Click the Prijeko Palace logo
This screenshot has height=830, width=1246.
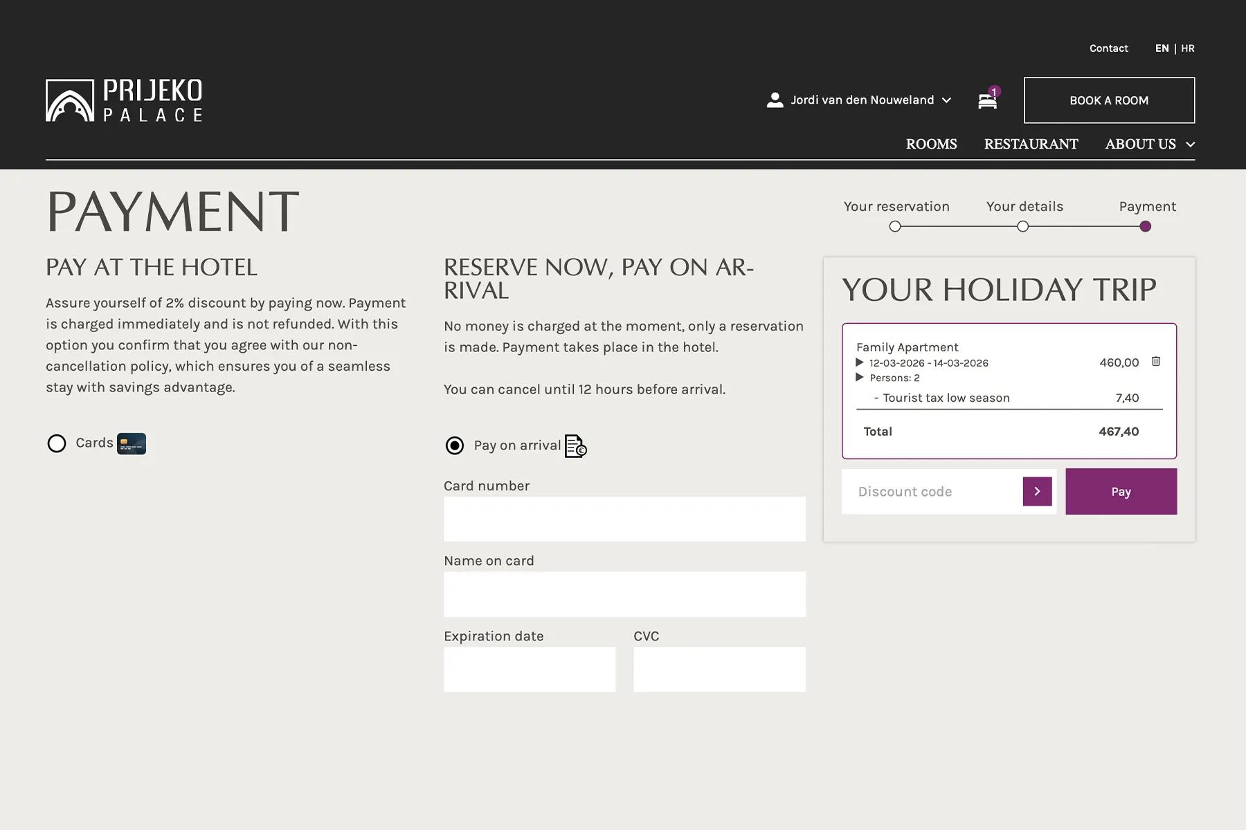tap(125, 101)
